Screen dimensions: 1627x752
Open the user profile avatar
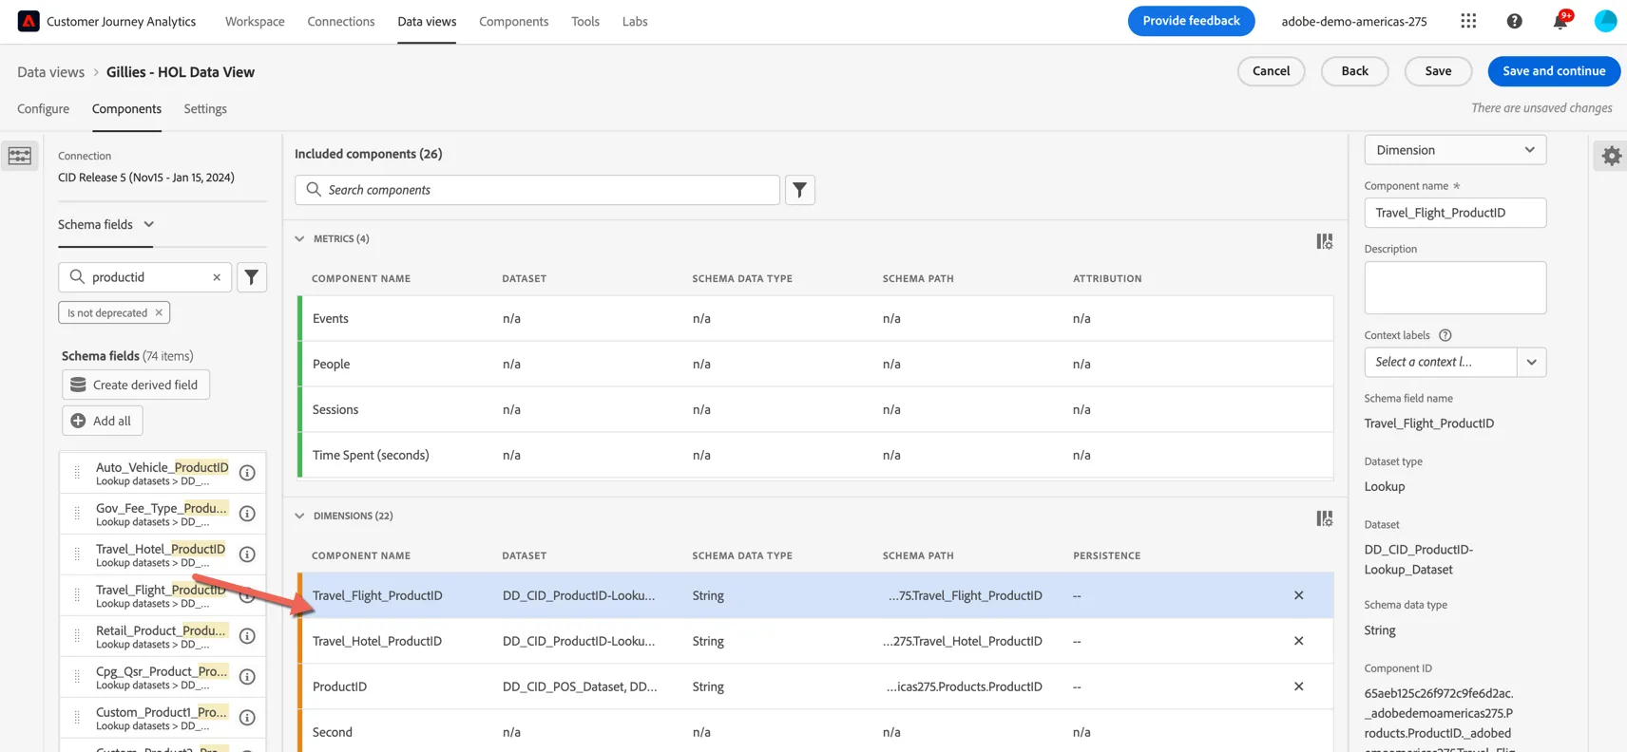tap(1605, 21)
